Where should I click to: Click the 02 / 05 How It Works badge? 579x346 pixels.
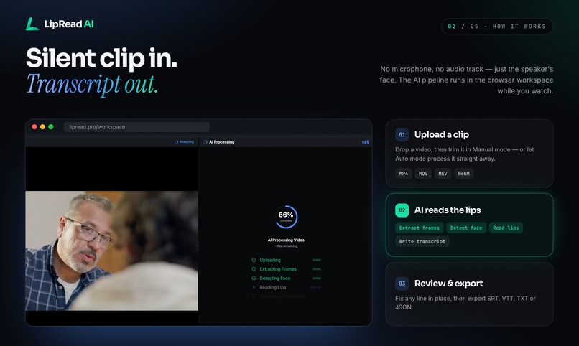tap(497, 27)
